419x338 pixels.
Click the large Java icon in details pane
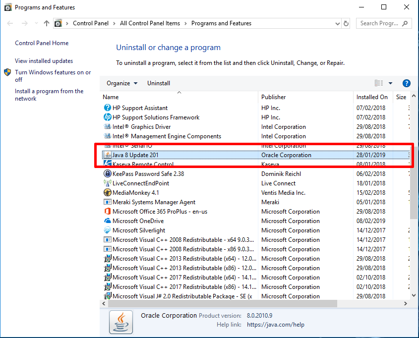click(x=121, y=322)
